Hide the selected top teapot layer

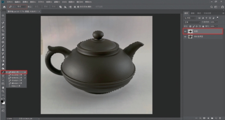[x=185, y=31]
